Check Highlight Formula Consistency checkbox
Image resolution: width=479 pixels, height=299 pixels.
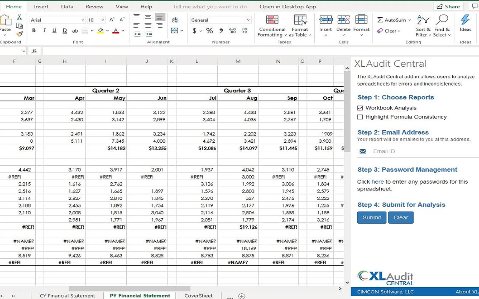click(360, 117)
